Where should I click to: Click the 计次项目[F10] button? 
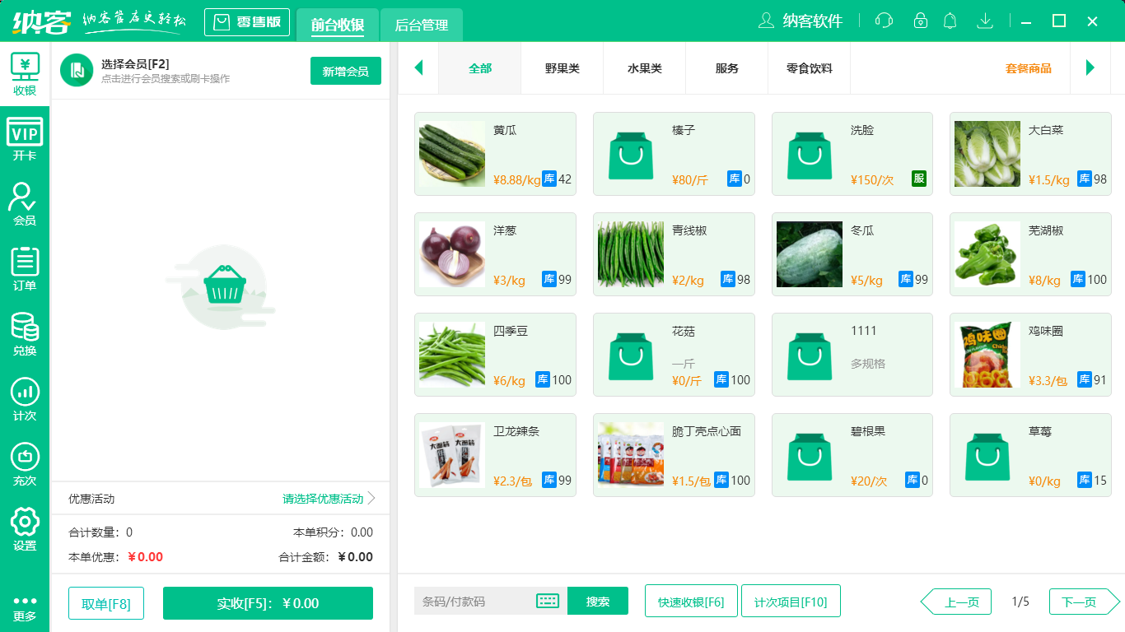(x=791, y=601)
